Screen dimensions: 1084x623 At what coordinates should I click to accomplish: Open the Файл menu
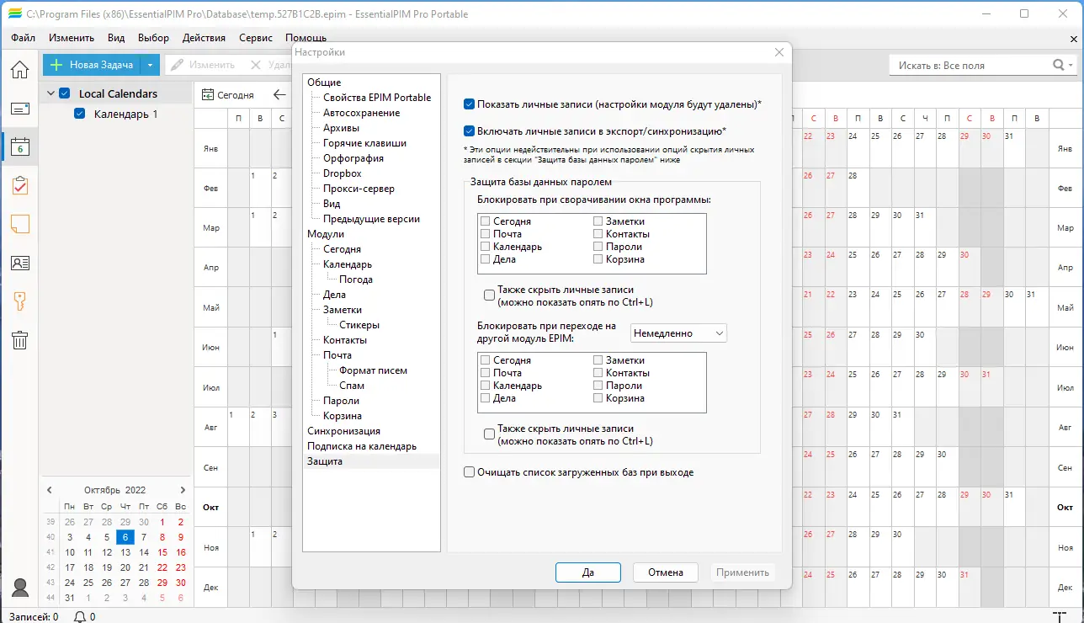point(24,38)
